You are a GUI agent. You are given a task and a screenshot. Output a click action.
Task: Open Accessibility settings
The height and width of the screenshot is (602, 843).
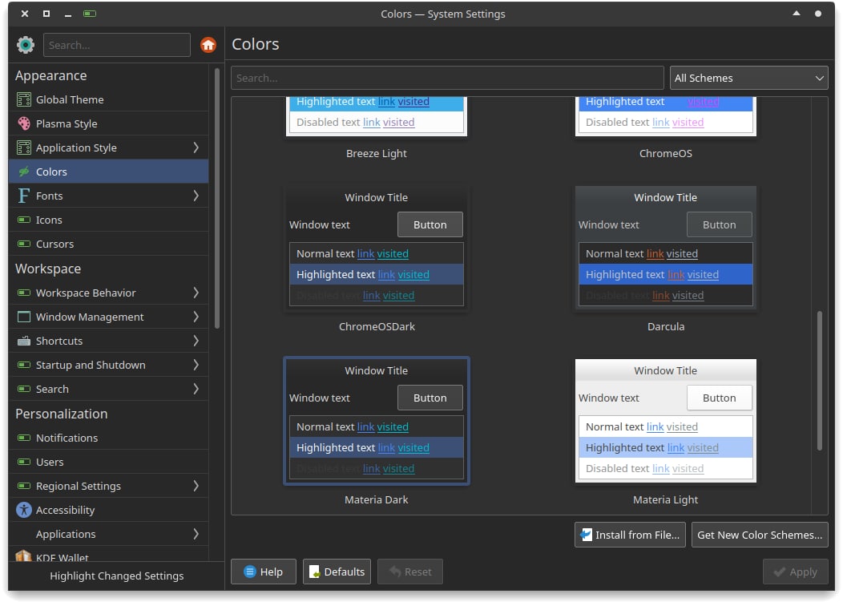pyautogui.click(x=109, y=510)
